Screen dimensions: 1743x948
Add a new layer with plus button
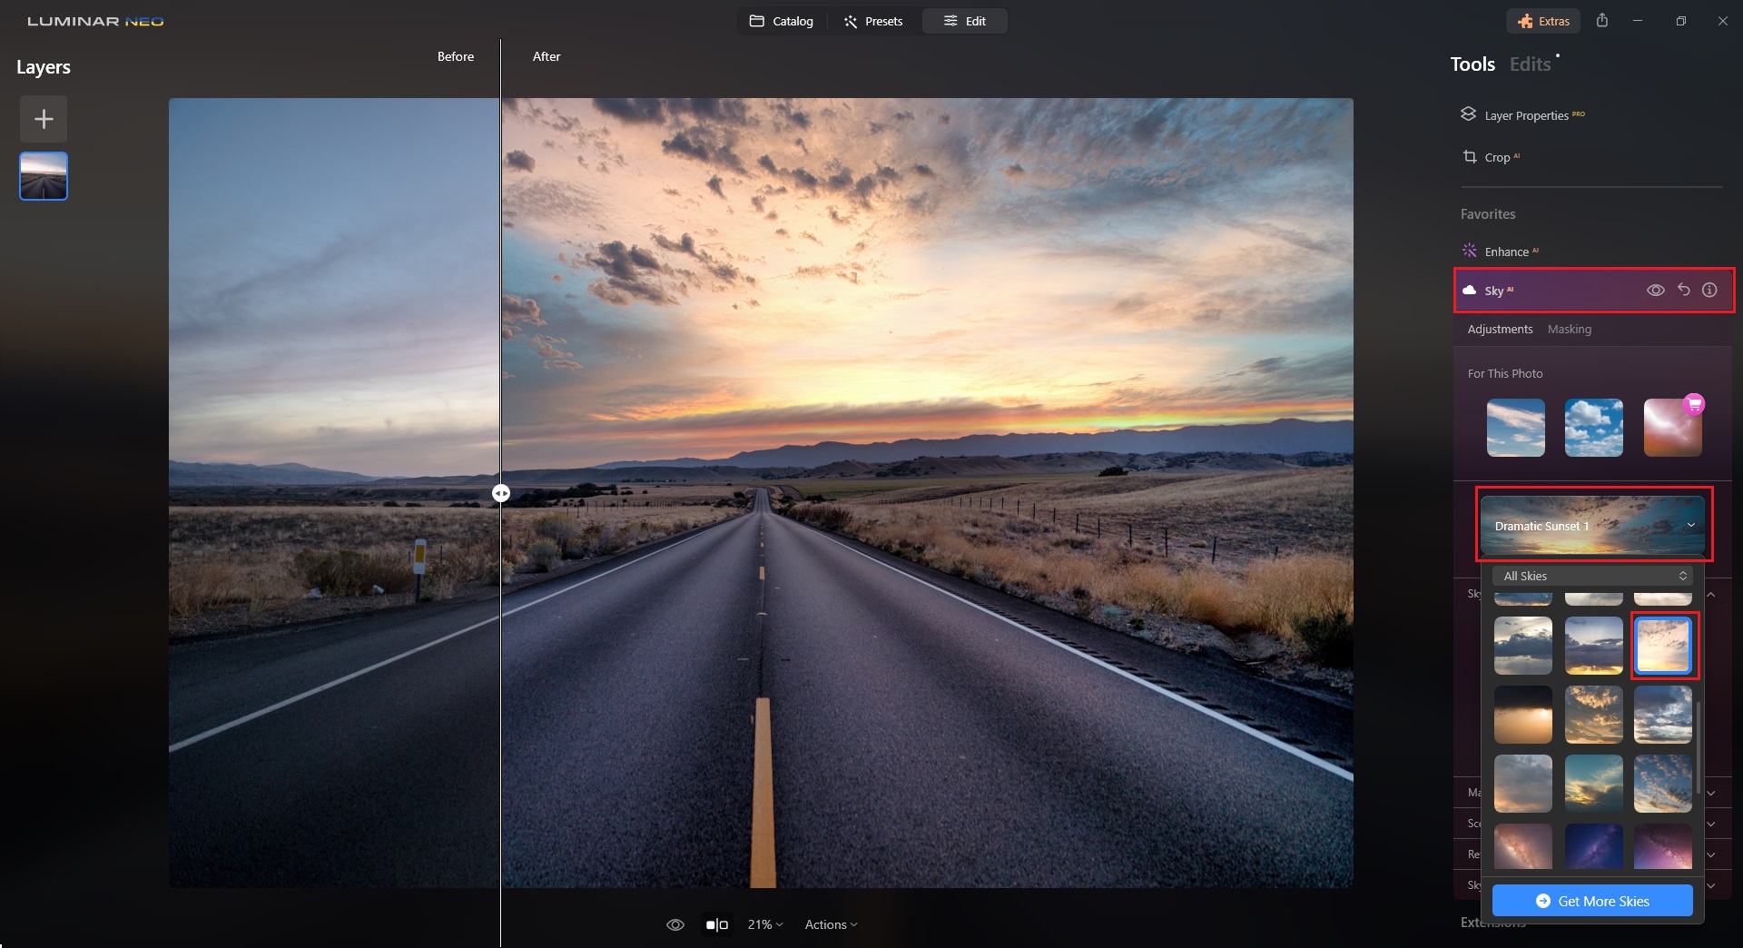44,119
